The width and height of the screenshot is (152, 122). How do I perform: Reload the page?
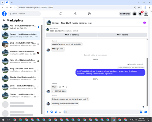(x=11, y=8)
